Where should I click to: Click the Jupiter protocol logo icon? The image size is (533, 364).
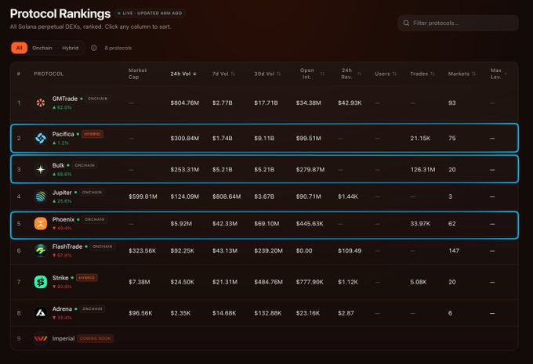point(41,196)
